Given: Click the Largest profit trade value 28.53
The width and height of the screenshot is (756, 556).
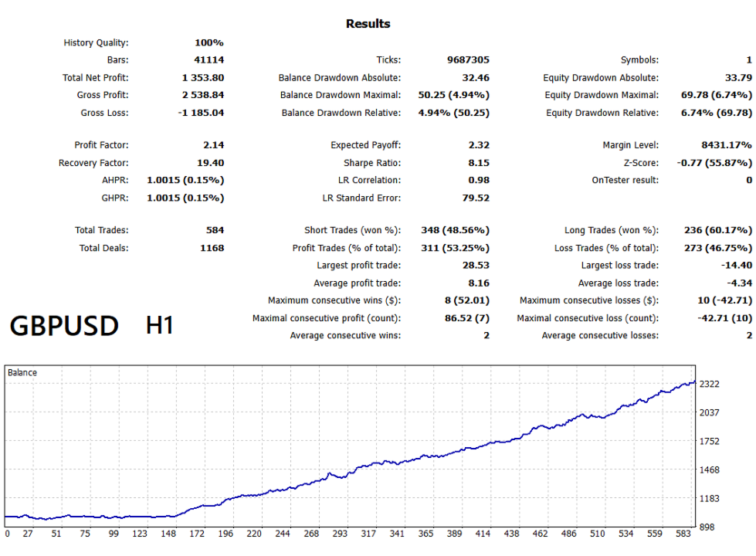Looking at the screenshot, I should [476, 266].
